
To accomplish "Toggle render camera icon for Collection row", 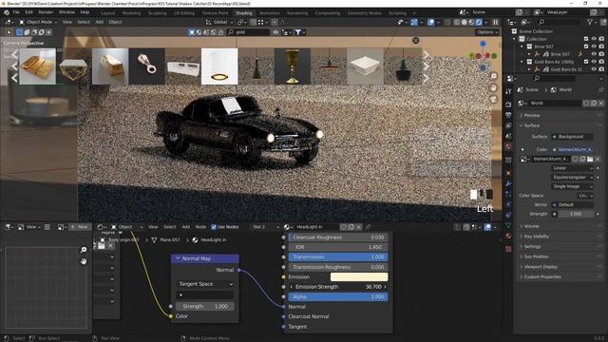I will click(x=601, y=39).
